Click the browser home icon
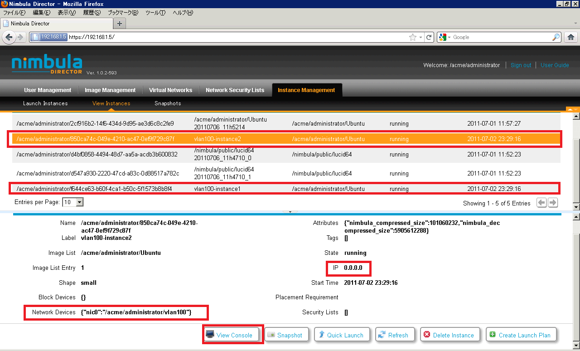Image resolution: width=580 pixels, height=351 pixels. click(x=571, y=37)
